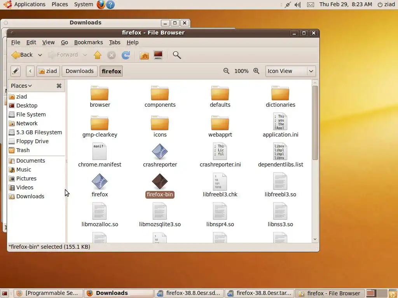
Task: Click the Stop loading toolbar icon
Action: pyautogui.click(x=111, y=55)
